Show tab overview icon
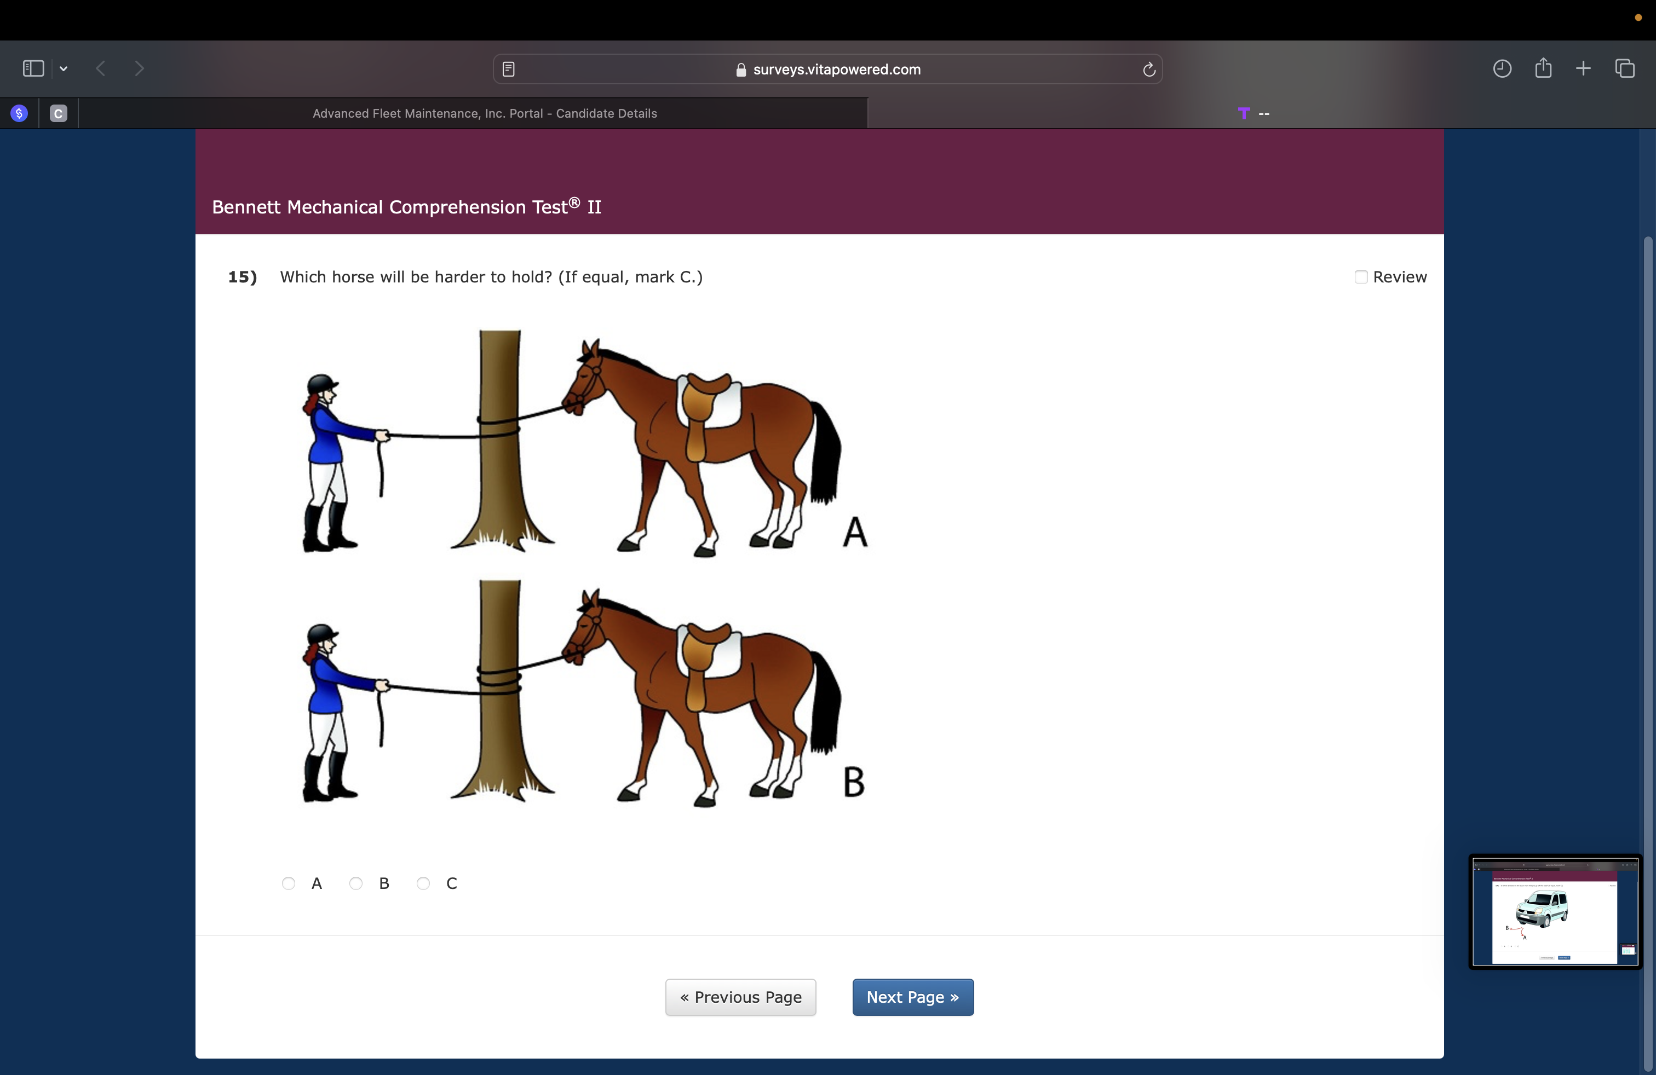The width and height of the screenshot is (1656, 1075). tap(1624, 68)
